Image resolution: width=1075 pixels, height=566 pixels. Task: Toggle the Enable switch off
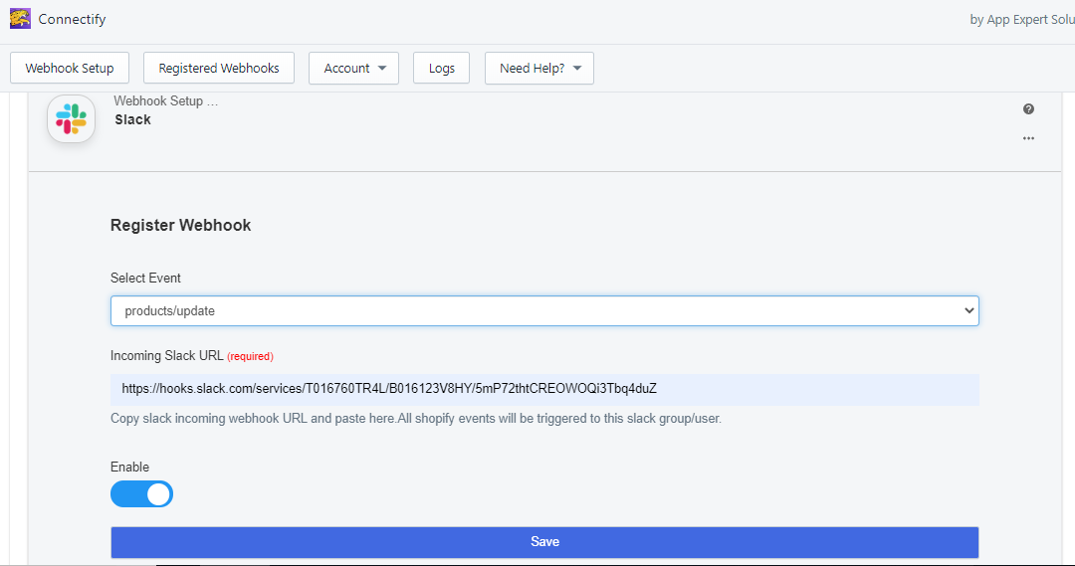click(x=142, y=494)
